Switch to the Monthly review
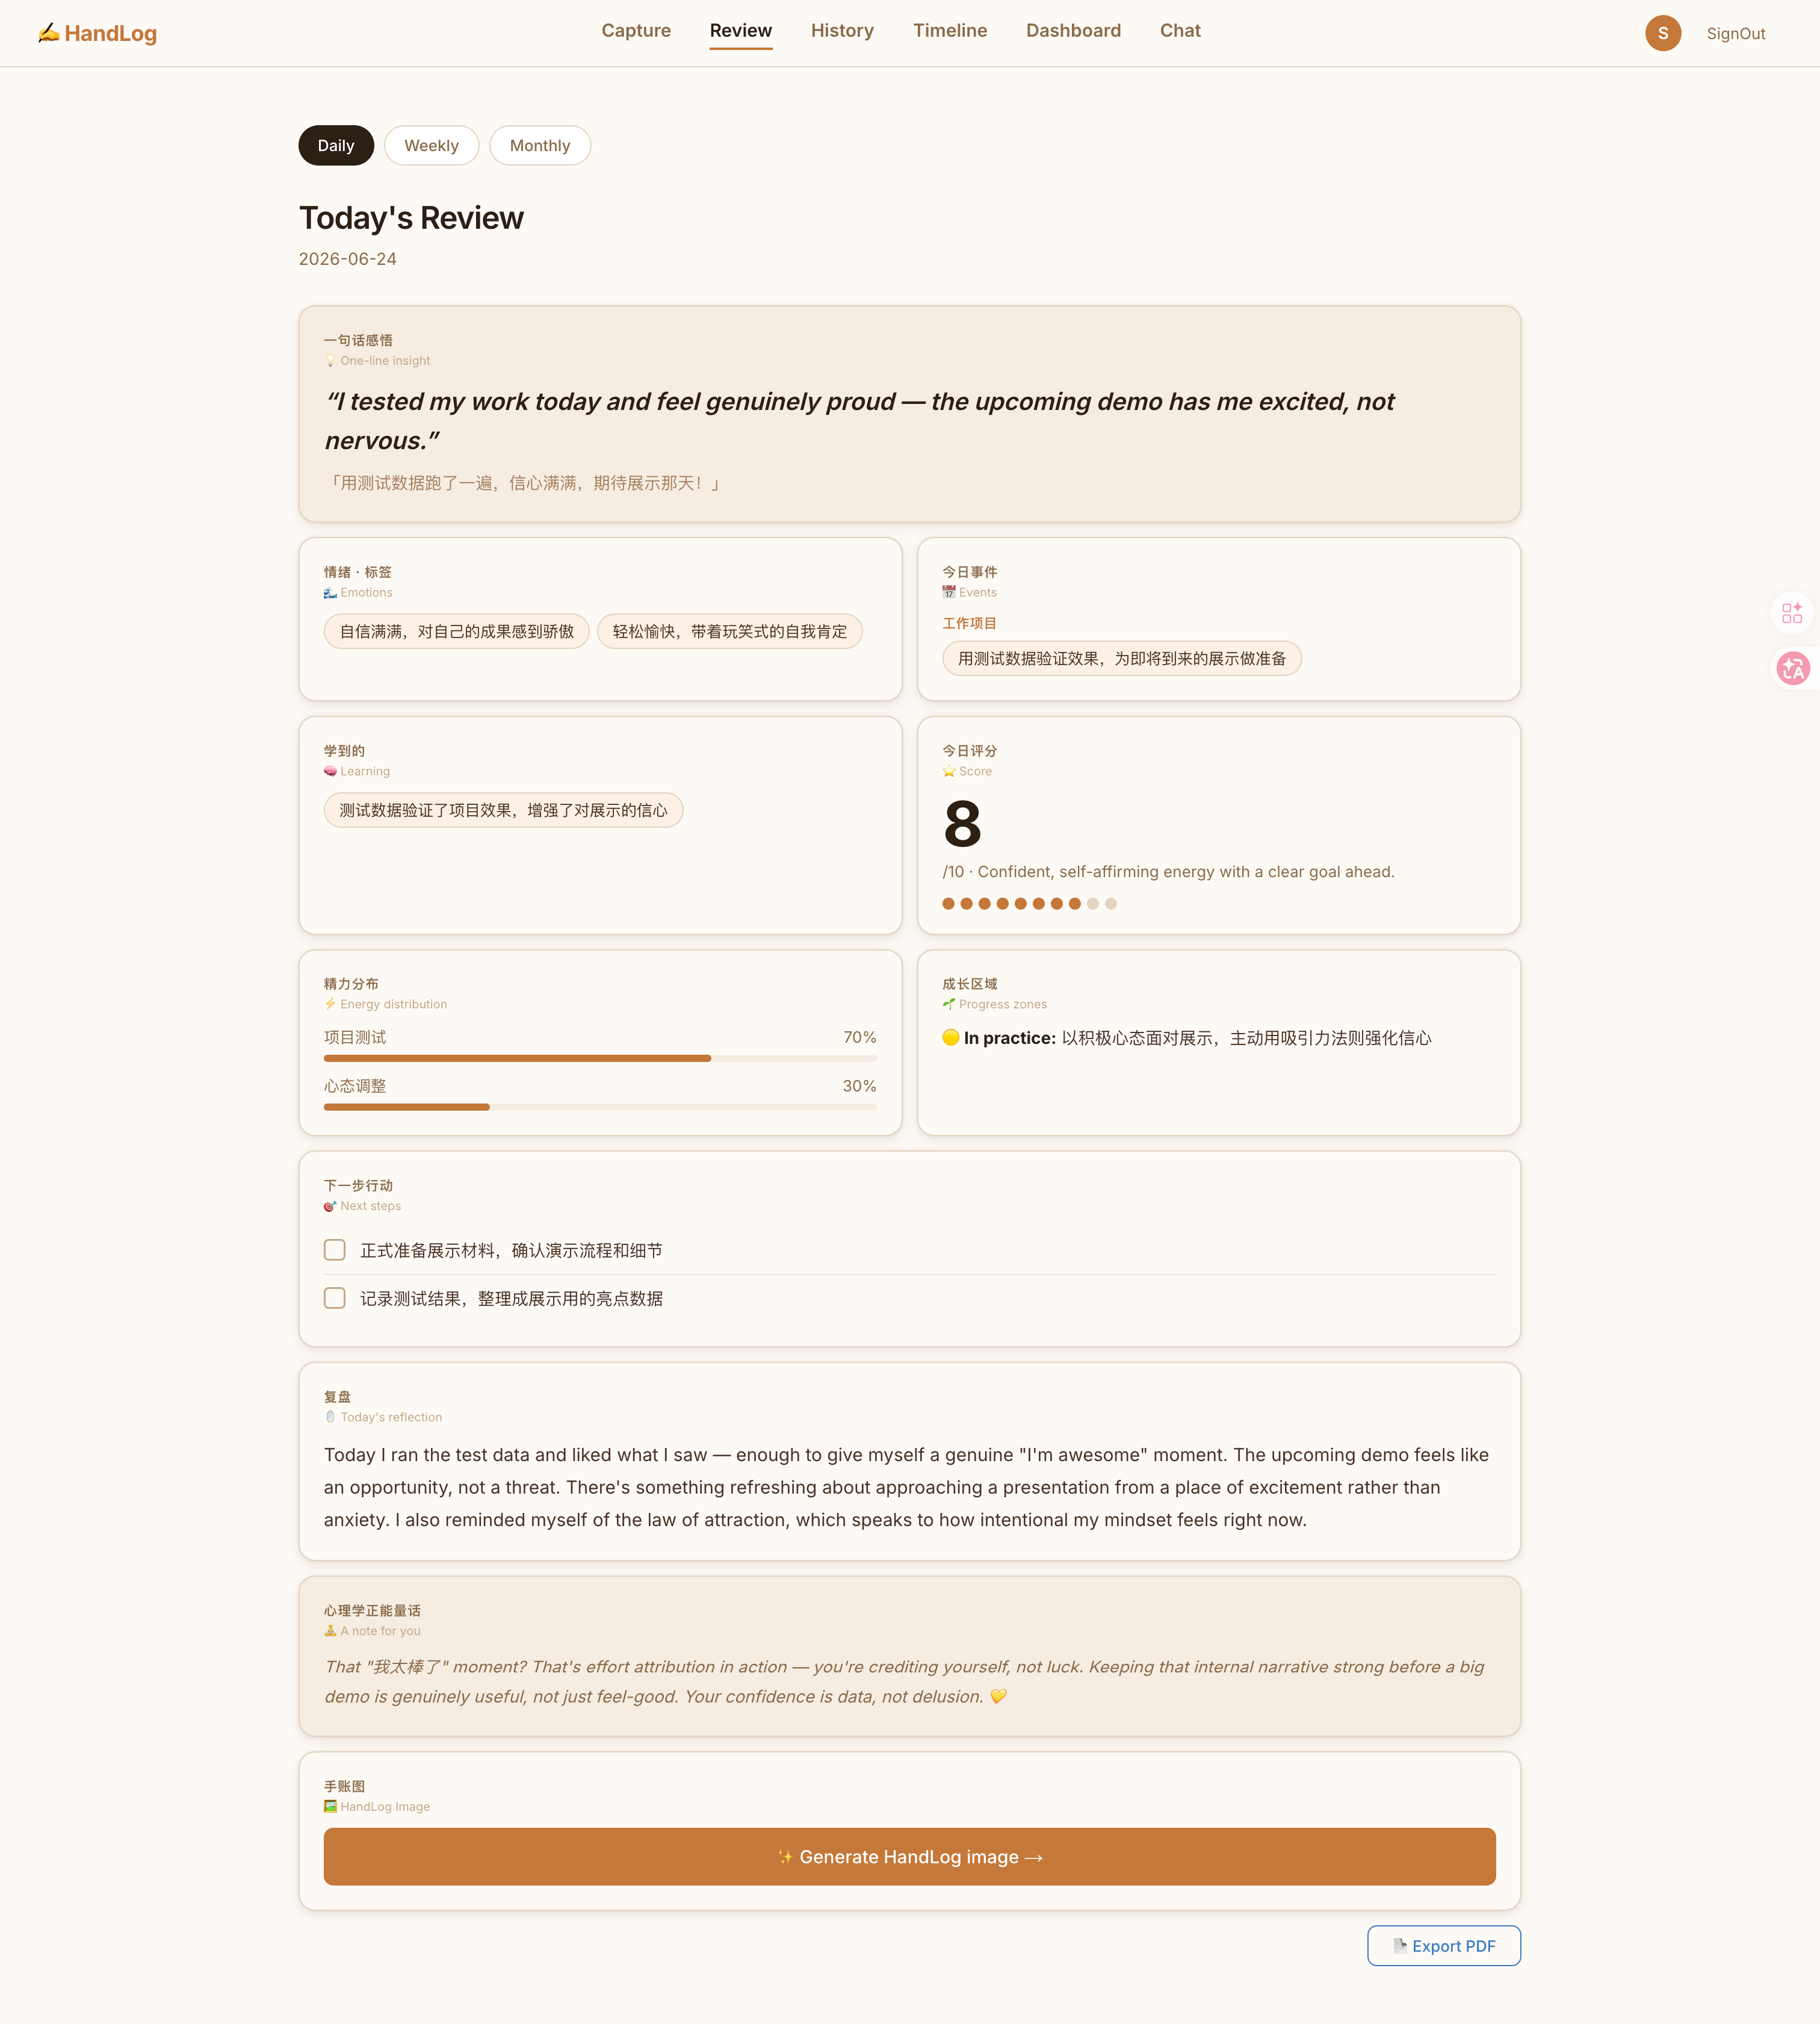 click(540, 146)
